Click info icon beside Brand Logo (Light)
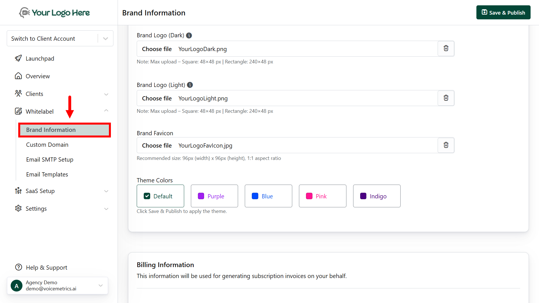 pos(190,85)
